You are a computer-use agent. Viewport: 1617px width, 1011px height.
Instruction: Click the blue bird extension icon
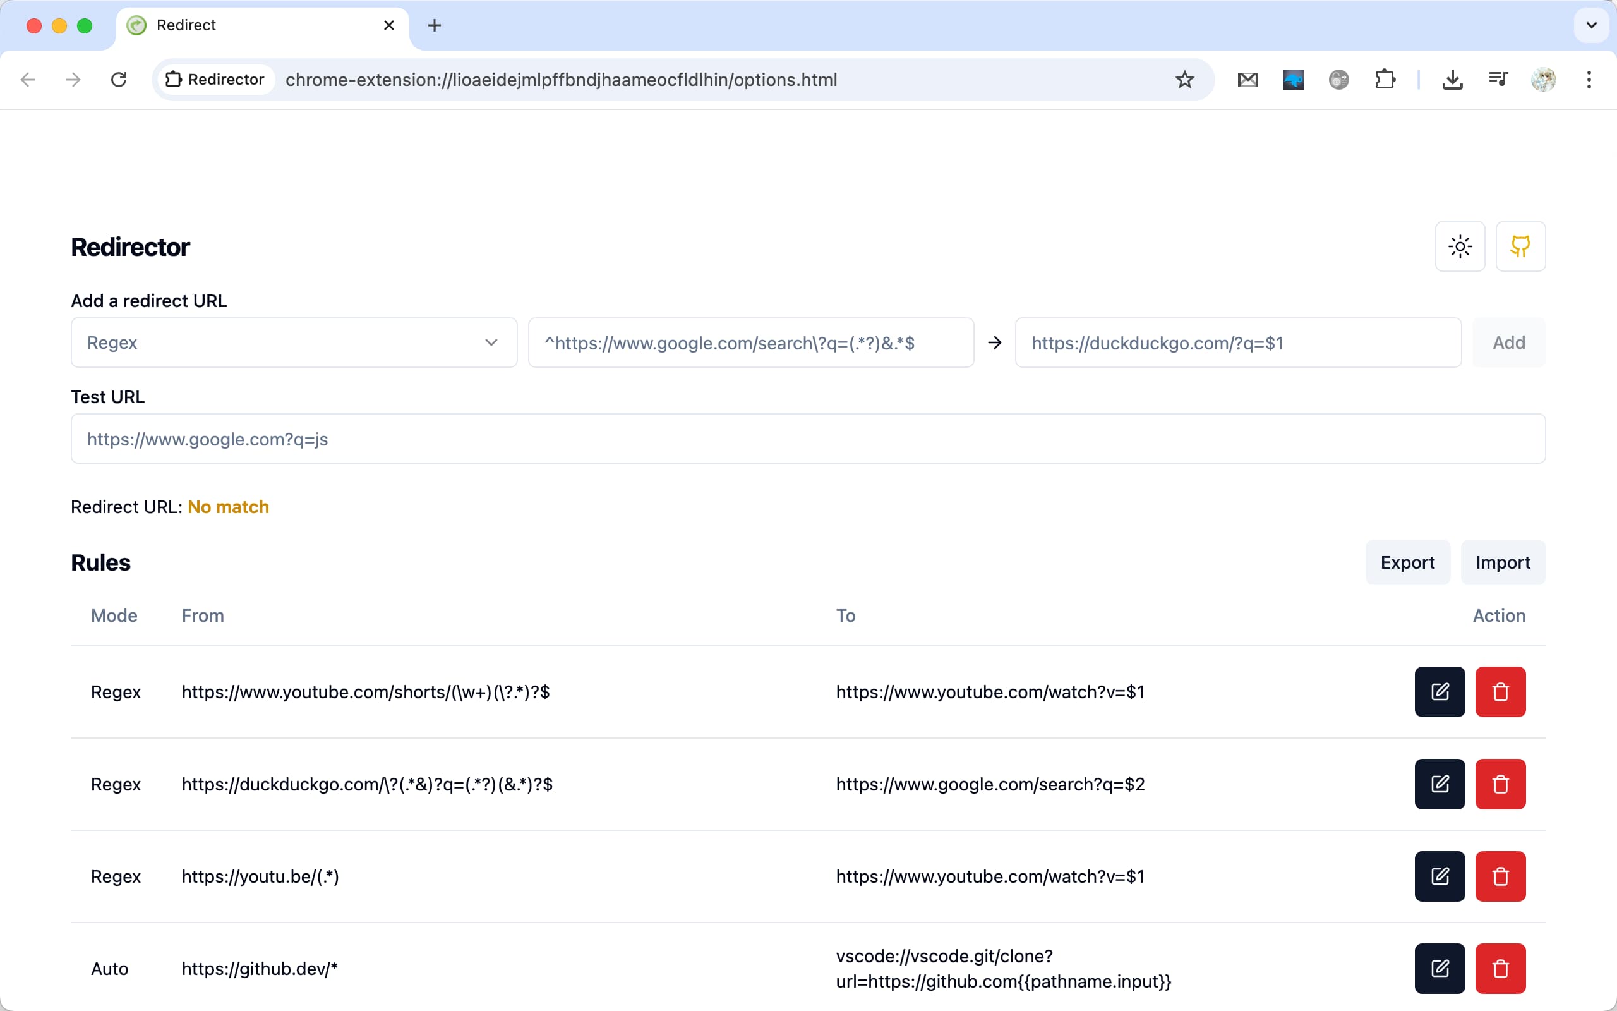1293,80
